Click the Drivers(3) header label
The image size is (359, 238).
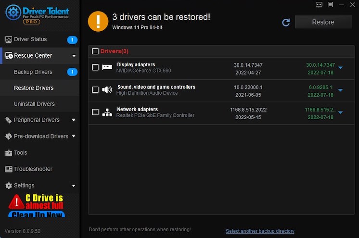point(114,51)
